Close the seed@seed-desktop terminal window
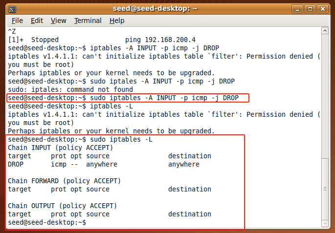This screenshot has height=233, width=335. click(323, 9)
